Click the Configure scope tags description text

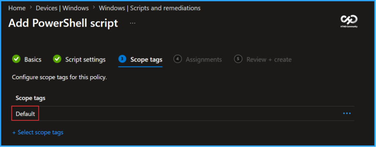point(59,78)
